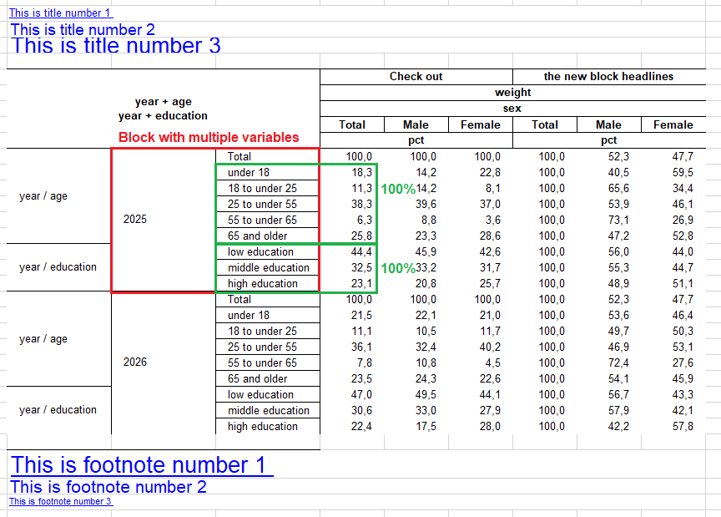Follow the small "This is footnote number 3" link
Viewport: 721px width, 517px height.
coord(60,501)
